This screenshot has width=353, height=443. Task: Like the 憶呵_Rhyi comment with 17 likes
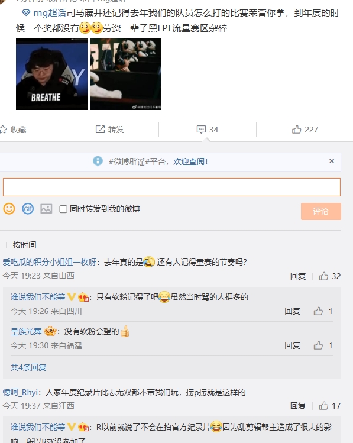tap(323, 406)
